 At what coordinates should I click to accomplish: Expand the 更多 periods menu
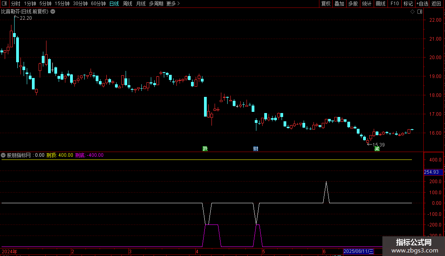[x=173, y=4]
